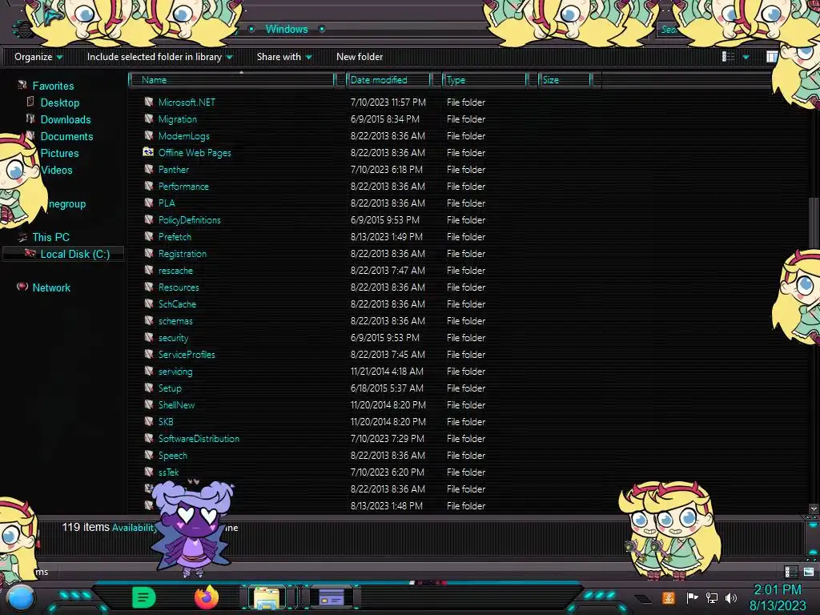Launch Firefox from the taskbar
Image resolution: width=820 pixels, height=615 pixels.
(207, 597)
